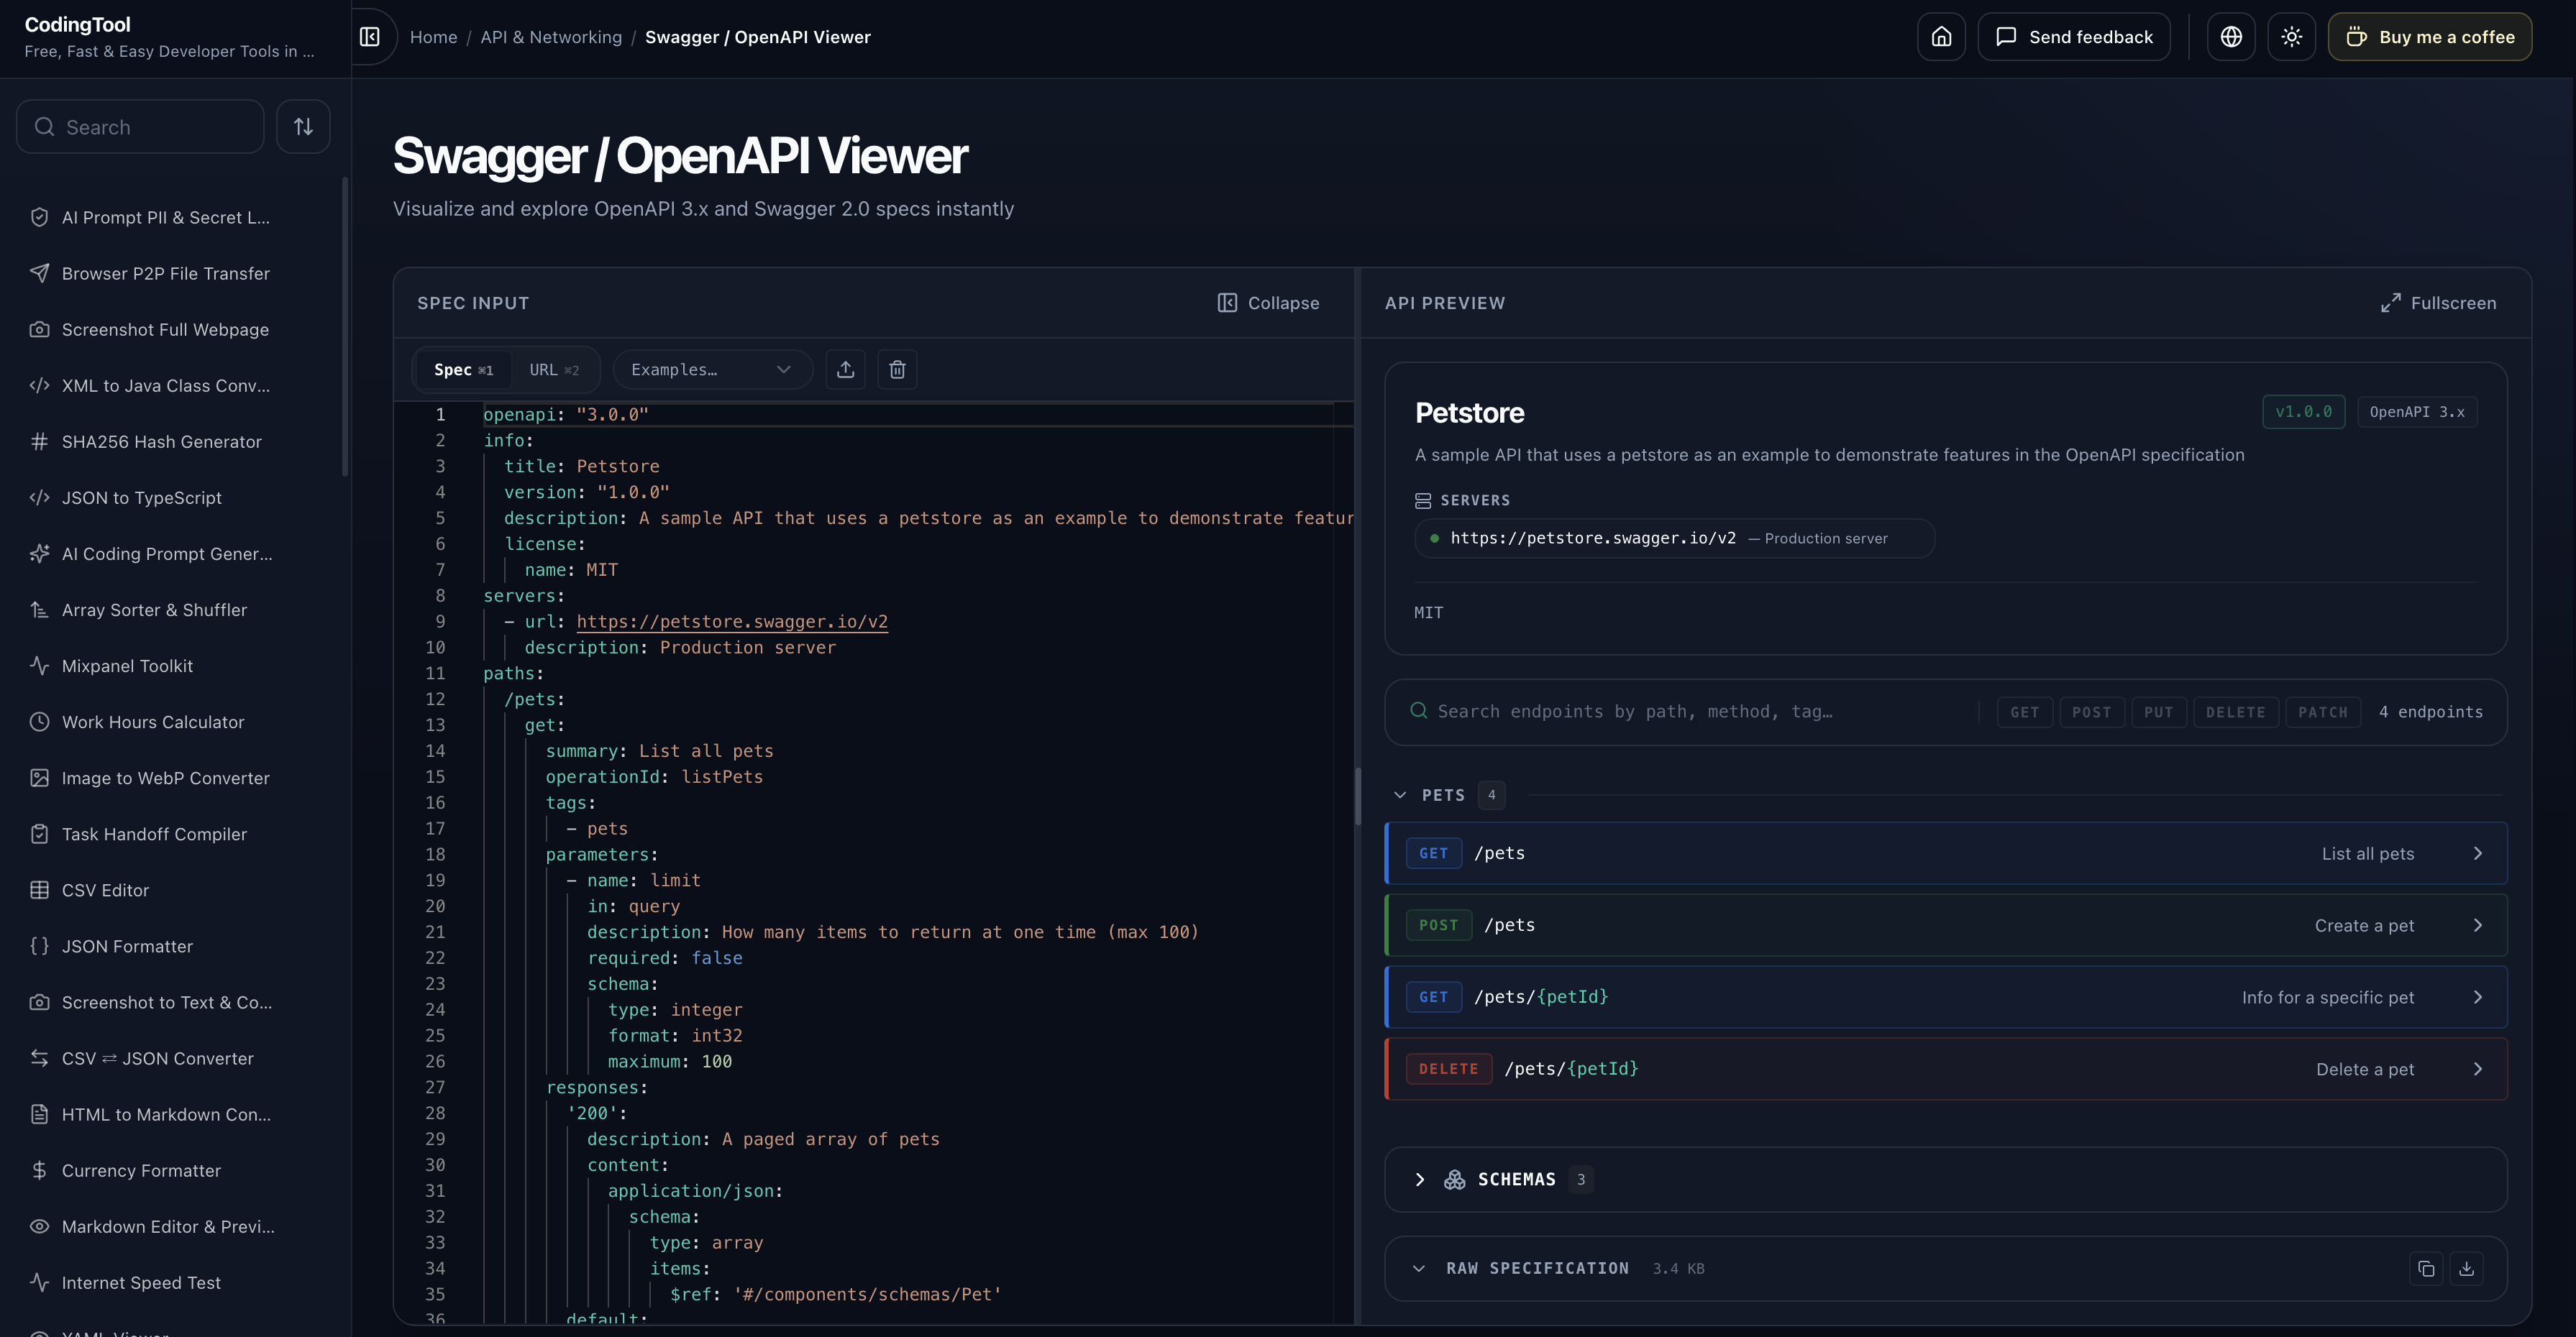Copy the raw specification
The width and height of the screenshot is (2576, 1337).
[x=2426, y=1269]
